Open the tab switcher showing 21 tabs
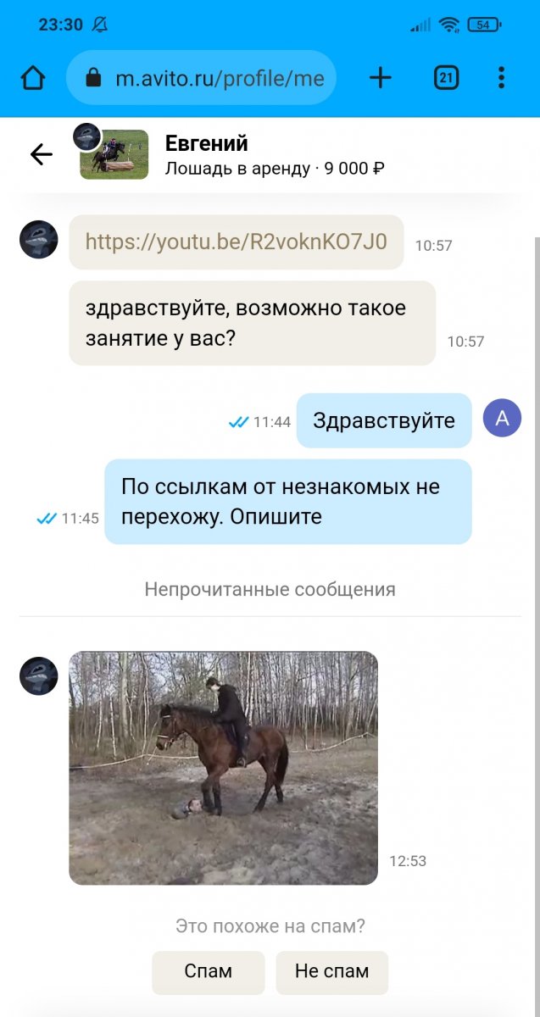540x1017 pixels. [x=446, y=78]
